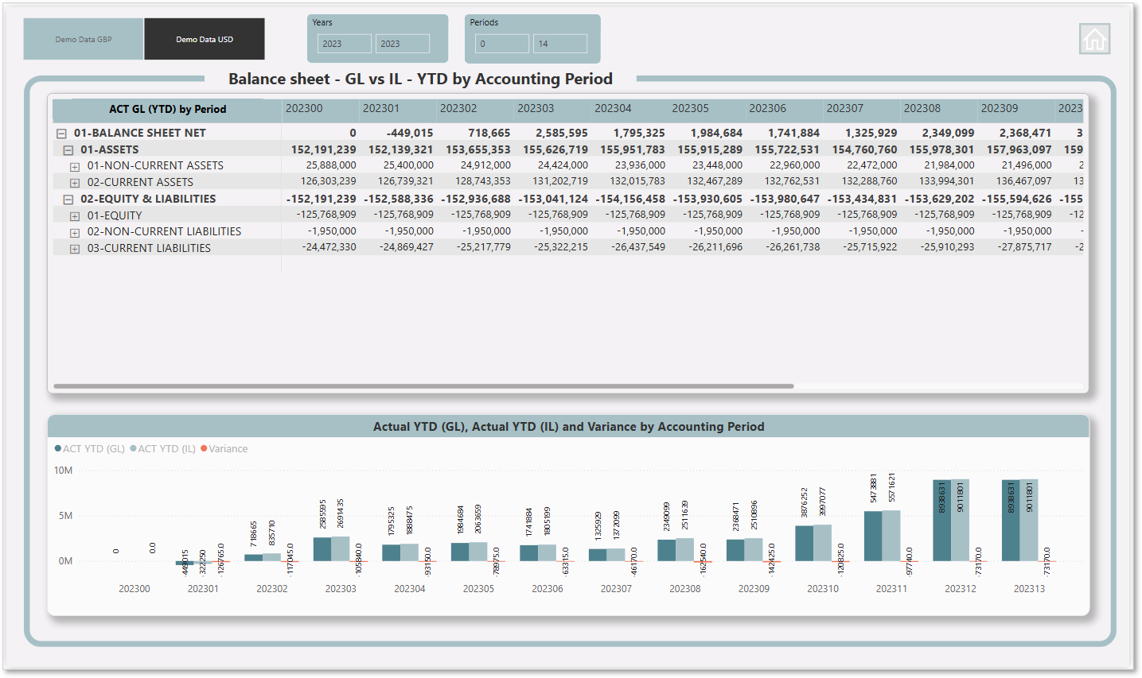Edit the Periods end value 14

pyautogui.click(x=560, y=44)
